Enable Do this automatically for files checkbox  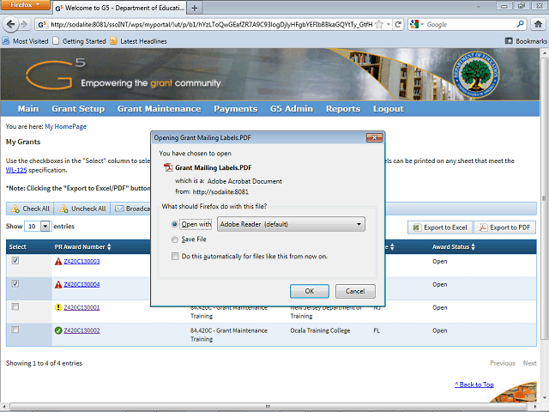coord(175,256)
